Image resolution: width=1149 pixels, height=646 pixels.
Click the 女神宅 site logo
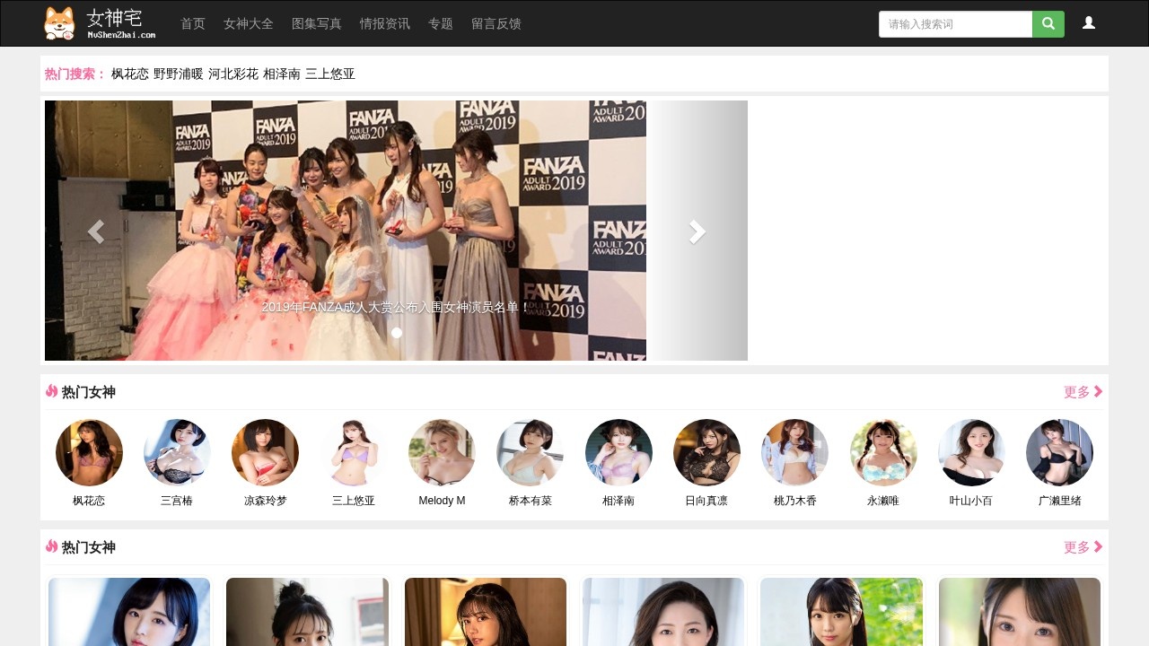pyautogui.click(x=100, y=23)
